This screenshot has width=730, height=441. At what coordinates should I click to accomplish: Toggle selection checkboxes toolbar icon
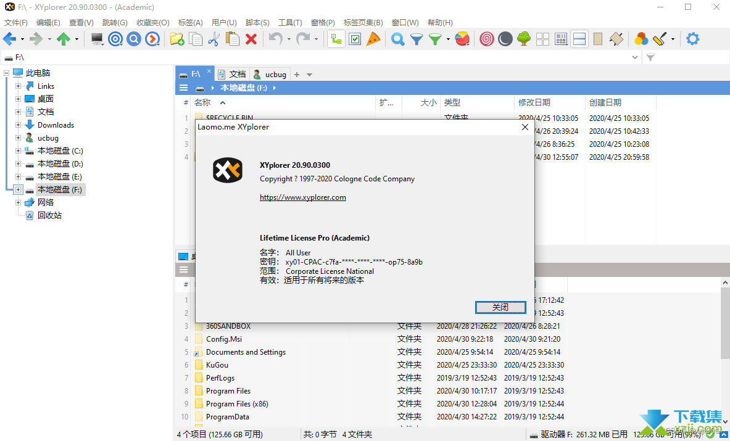coord(355,39)
